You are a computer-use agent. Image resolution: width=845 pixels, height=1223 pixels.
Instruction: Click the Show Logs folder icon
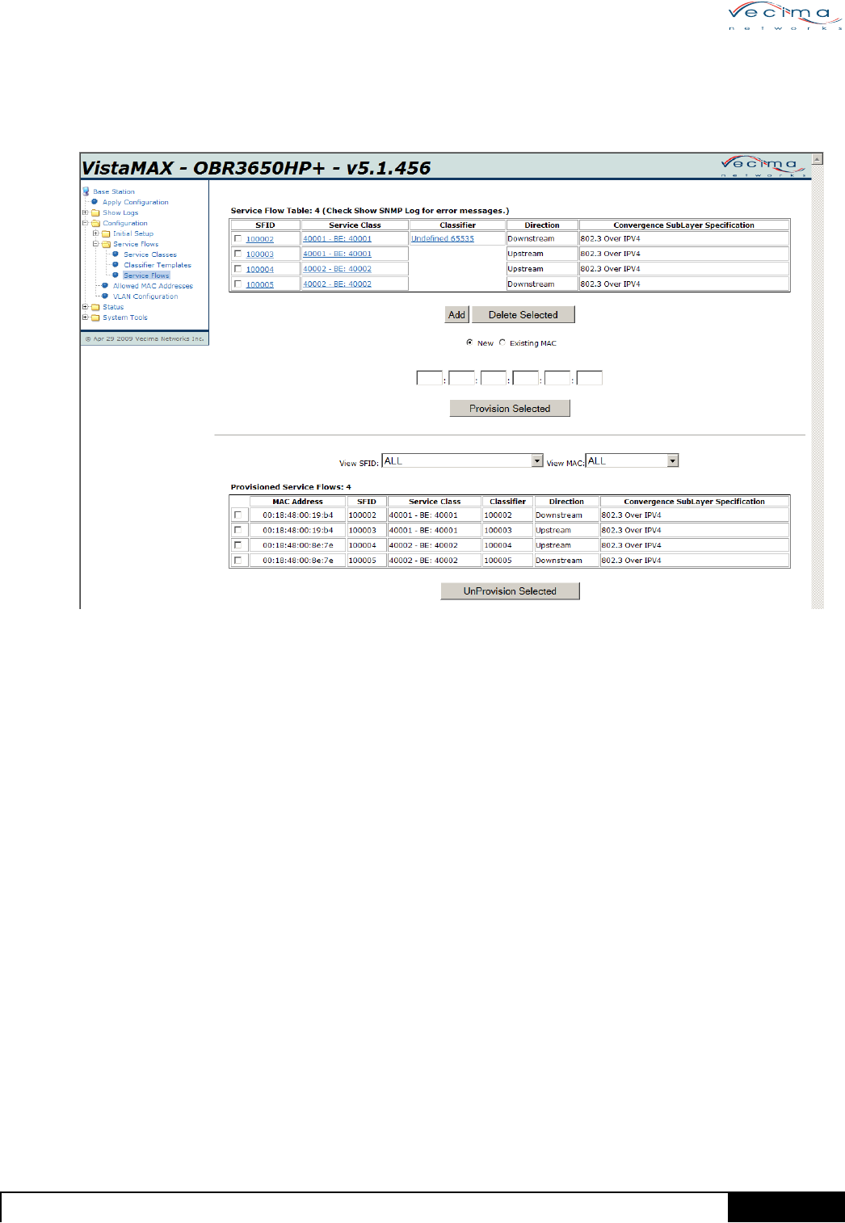point(95,212)
